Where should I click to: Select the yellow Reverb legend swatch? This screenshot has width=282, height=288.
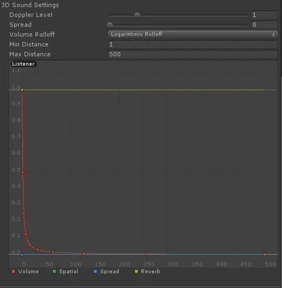[136, 272]
